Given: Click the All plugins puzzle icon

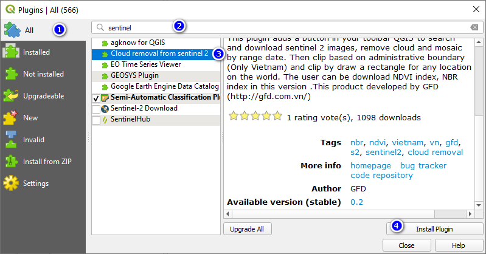Looking at the screenshot, I should (12, 30).
